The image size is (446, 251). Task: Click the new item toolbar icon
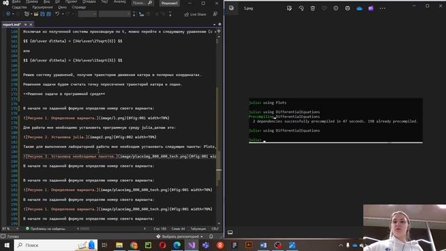tap(27, 14)
